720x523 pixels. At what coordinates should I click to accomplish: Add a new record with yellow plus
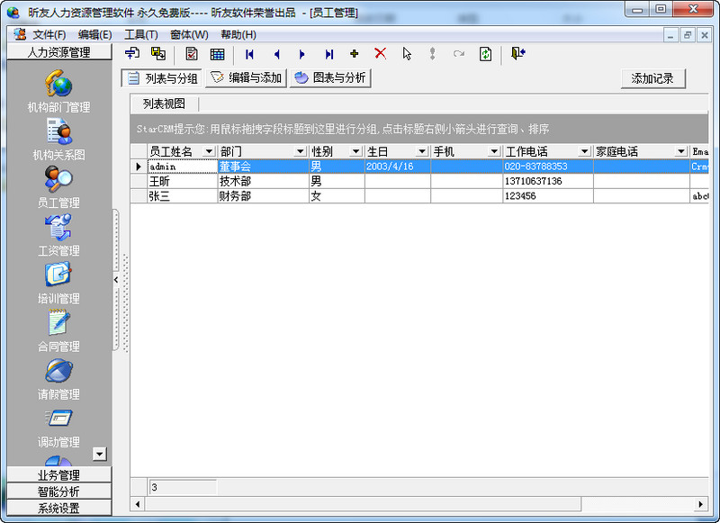click(354, 54)
